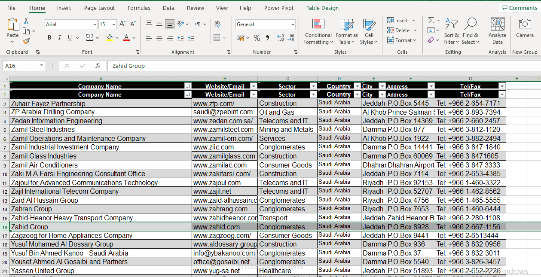
Task: Open the Country column filter dropdown
Action: point(357,94)
